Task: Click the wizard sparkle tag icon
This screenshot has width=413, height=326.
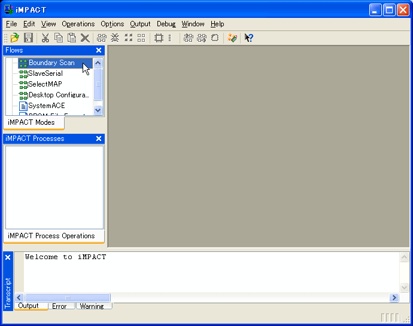Action: 232,38
